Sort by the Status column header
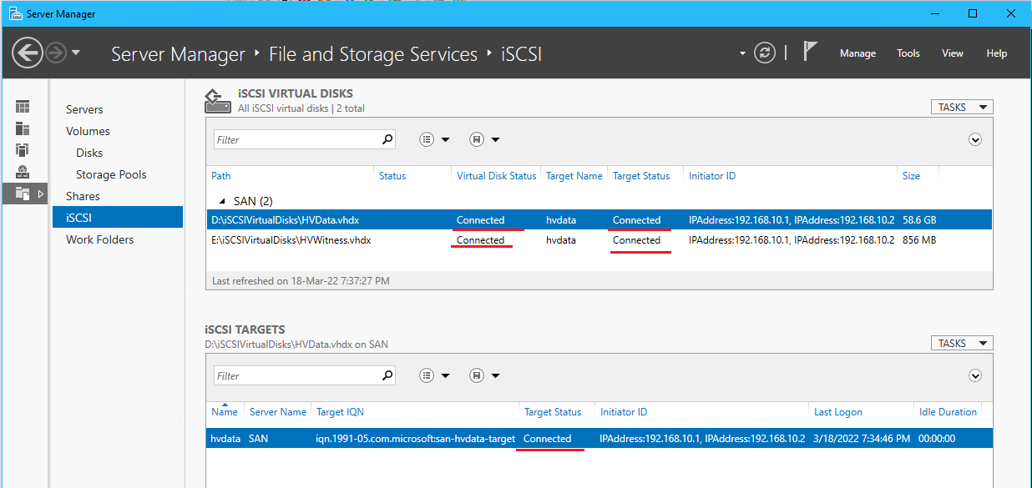The image size is (1032, 488). pyautogui.click(x=392, y=176)
